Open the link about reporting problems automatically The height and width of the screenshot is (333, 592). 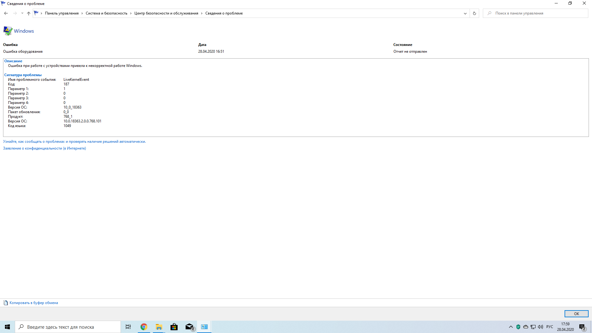[74, 142]
